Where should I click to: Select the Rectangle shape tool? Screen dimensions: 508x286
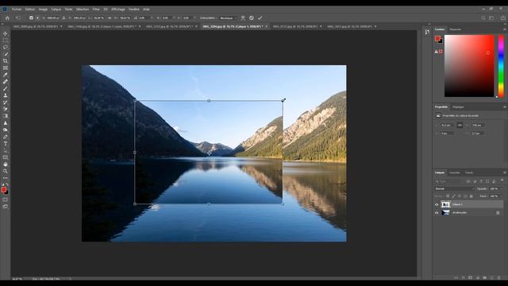coord(6,157)
